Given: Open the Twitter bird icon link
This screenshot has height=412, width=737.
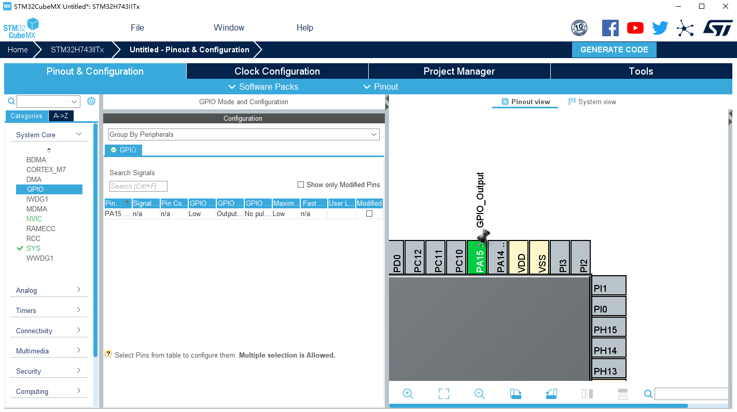Looking at the screenshot, I should tap(660, 28).
